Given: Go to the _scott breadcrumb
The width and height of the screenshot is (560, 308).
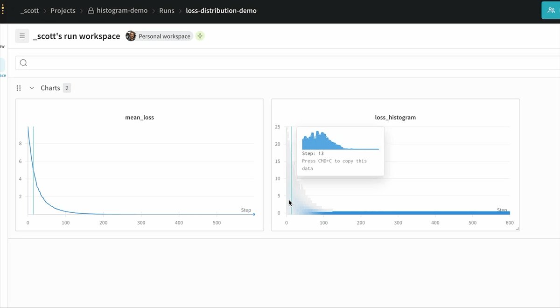Looking at the screenshot, I should 29,11.
